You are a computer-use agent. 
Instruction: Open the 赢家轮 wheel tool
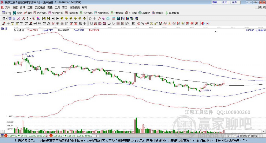click(144, 13)
